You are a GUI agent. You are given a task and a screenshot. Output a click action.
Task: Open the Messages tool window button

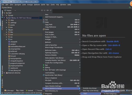pyautogui.click(x=9, y=91)
